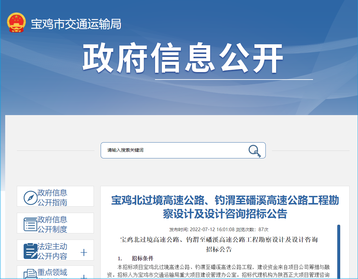Click the 政府信息公开 banner heading
Screen dimensions: 358x279
tap(183, 59)
